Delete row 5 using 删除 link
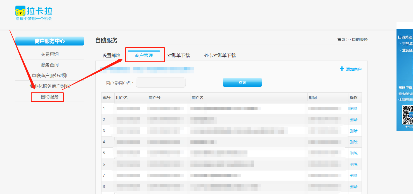Viewport: 413px width, 194px height. [x=354, y=153]
